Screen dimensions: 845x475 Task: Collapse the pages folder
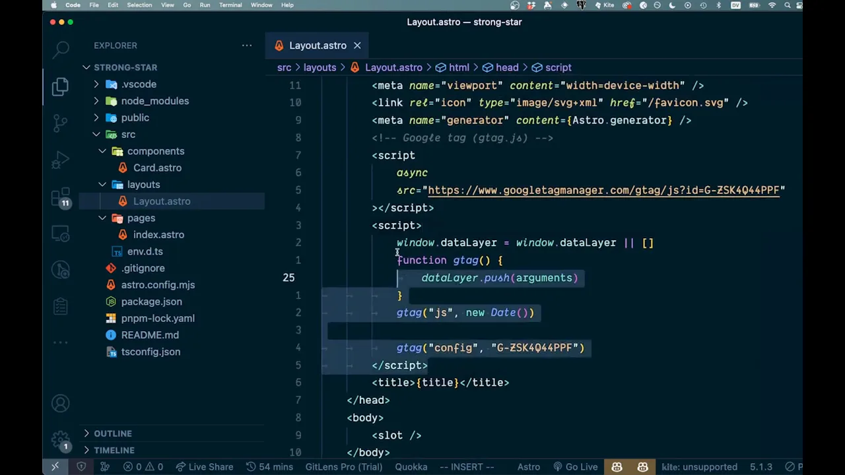tap(141, 218)
